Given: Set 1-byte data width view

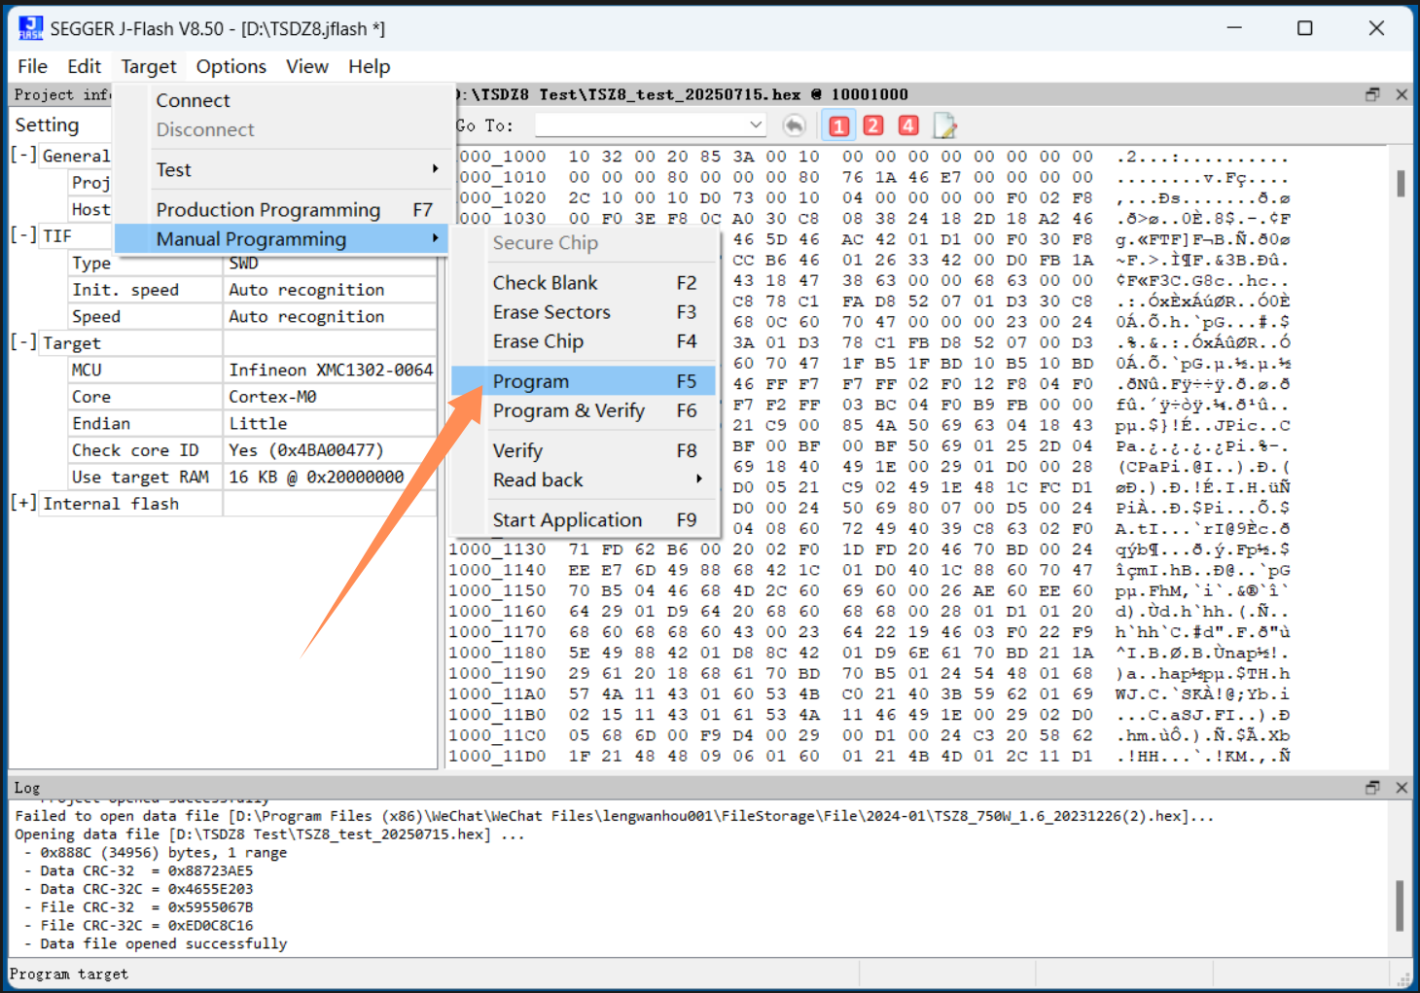Looking at the screenshot, I should click(x=839, y=125).
